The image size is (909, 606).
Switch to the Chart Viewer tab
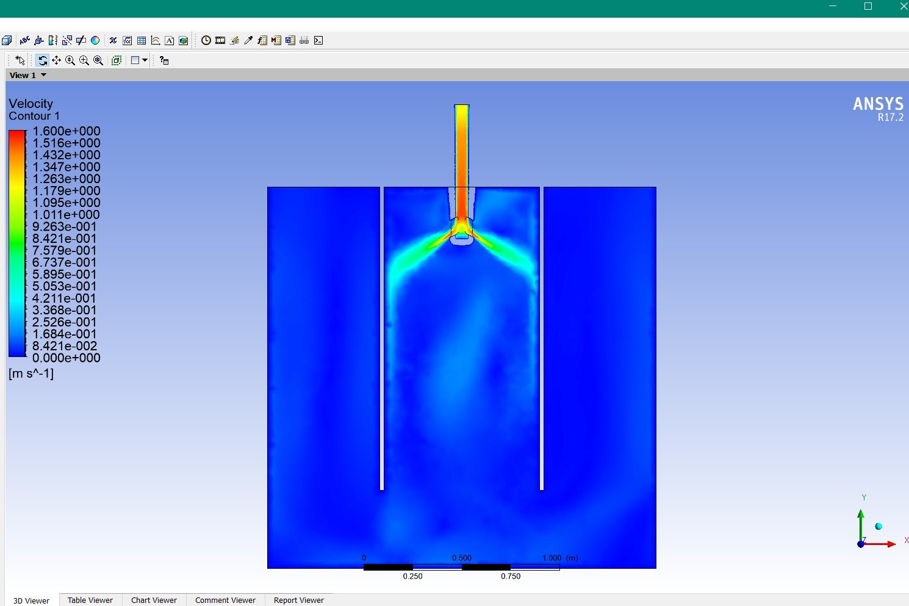tap(154, 600)
